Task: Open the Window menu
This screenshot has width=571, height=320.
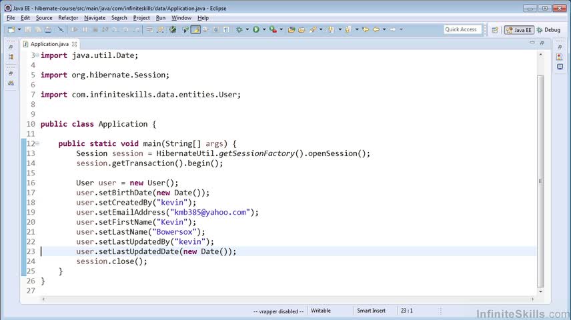Action: pyautogui.click(x=181, y=18)
